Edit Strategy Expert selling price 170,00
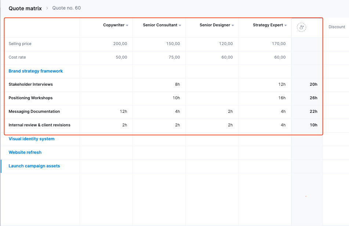Viewport: 349px width, 226px height. pyautogui.click(x=279, y=44)
